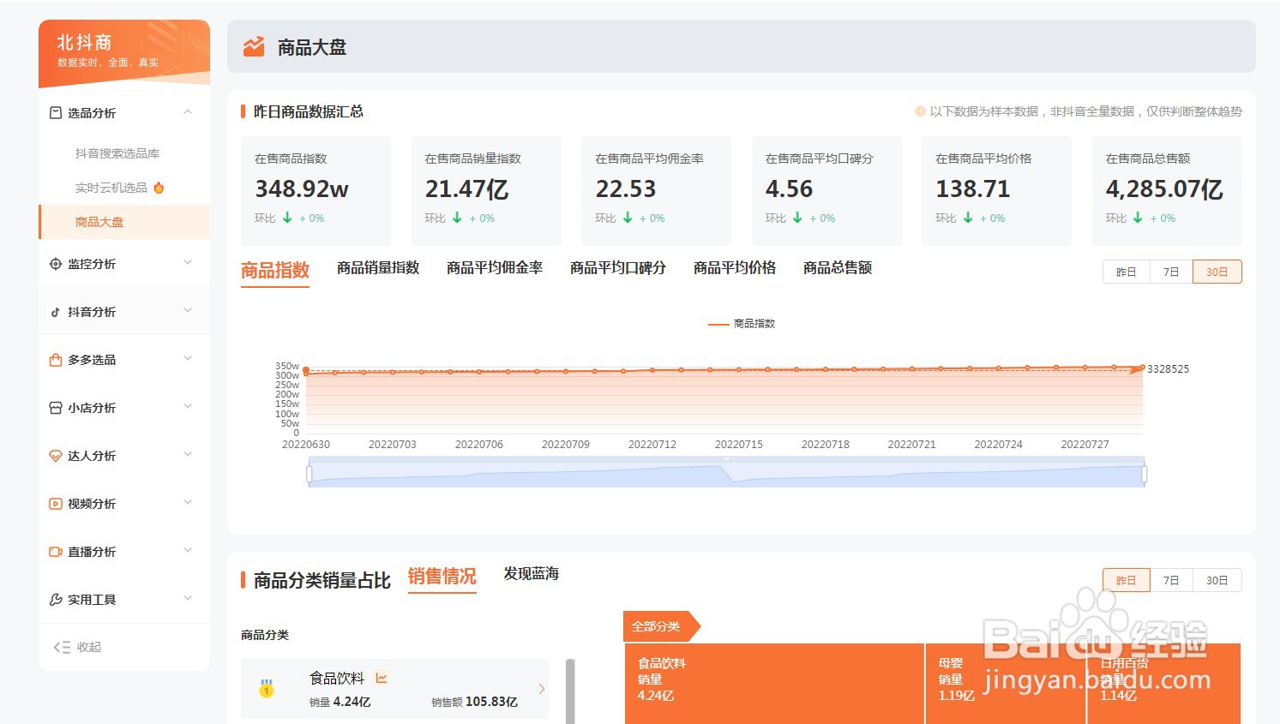1280x724 pixels.
Task: Click the 抖音分析 music note icon
Action: point(56,312)
